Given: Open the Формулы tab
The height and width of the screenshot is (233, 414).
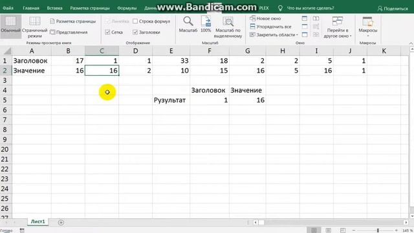Looking at the screenshot, I should tap(127, 8).
